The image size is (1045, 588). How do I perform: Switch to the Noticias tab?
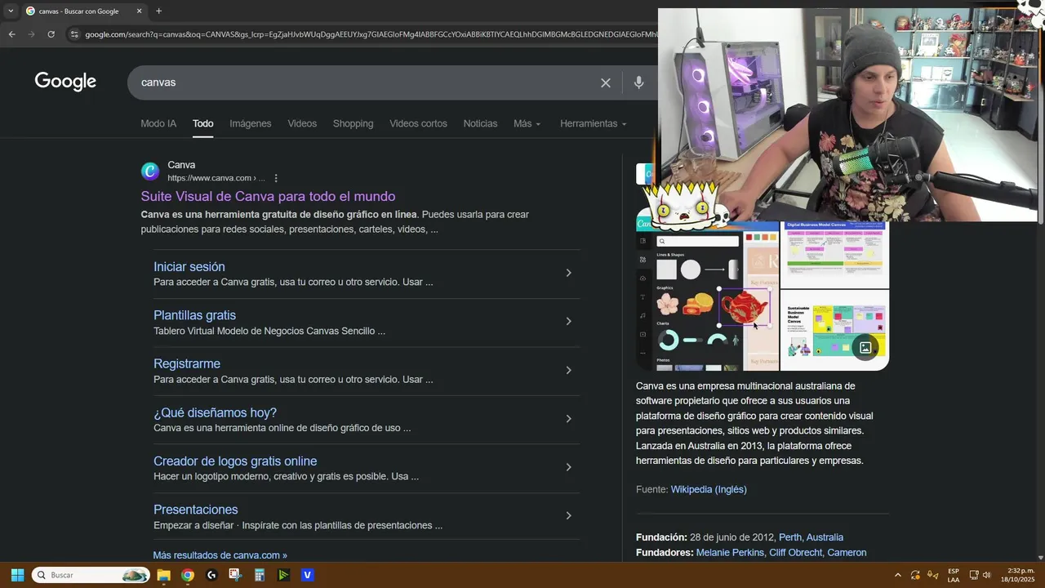pyautogui.click(x=480, y=123)
